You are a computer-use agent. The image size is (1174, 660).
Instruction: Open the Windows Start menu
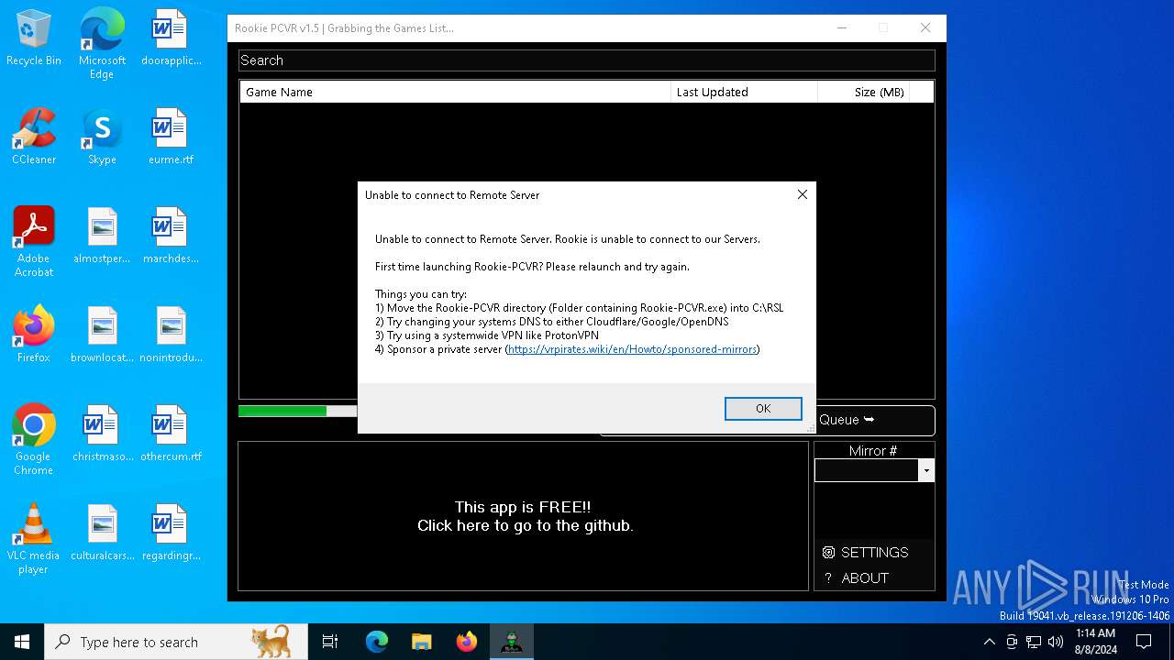22,642
